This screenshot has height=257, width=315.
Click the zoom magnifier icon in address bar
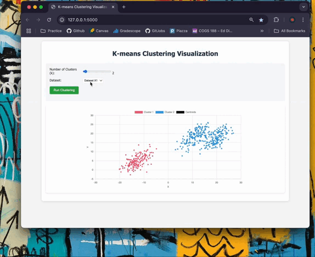coord(251,20)
